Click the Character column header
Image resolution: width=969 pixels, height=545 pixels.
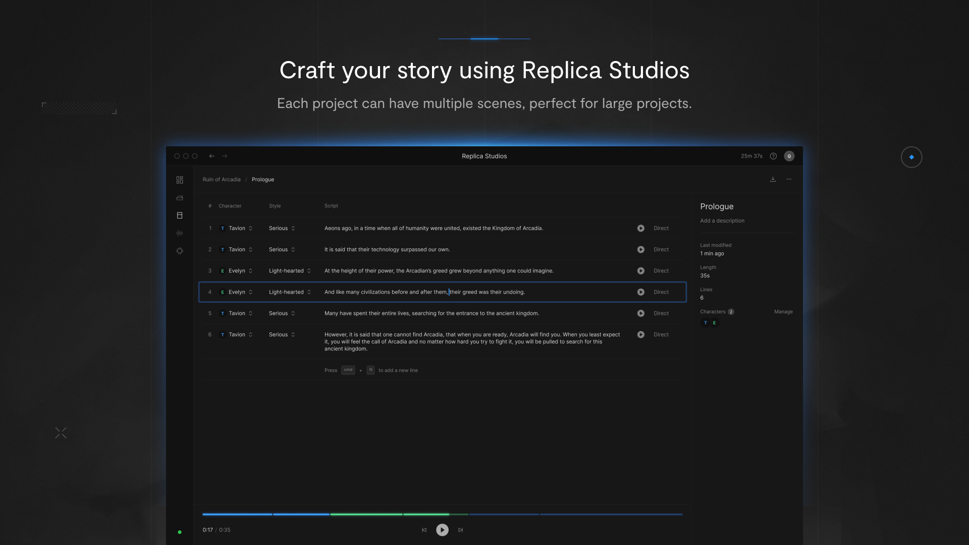[230, 206]
